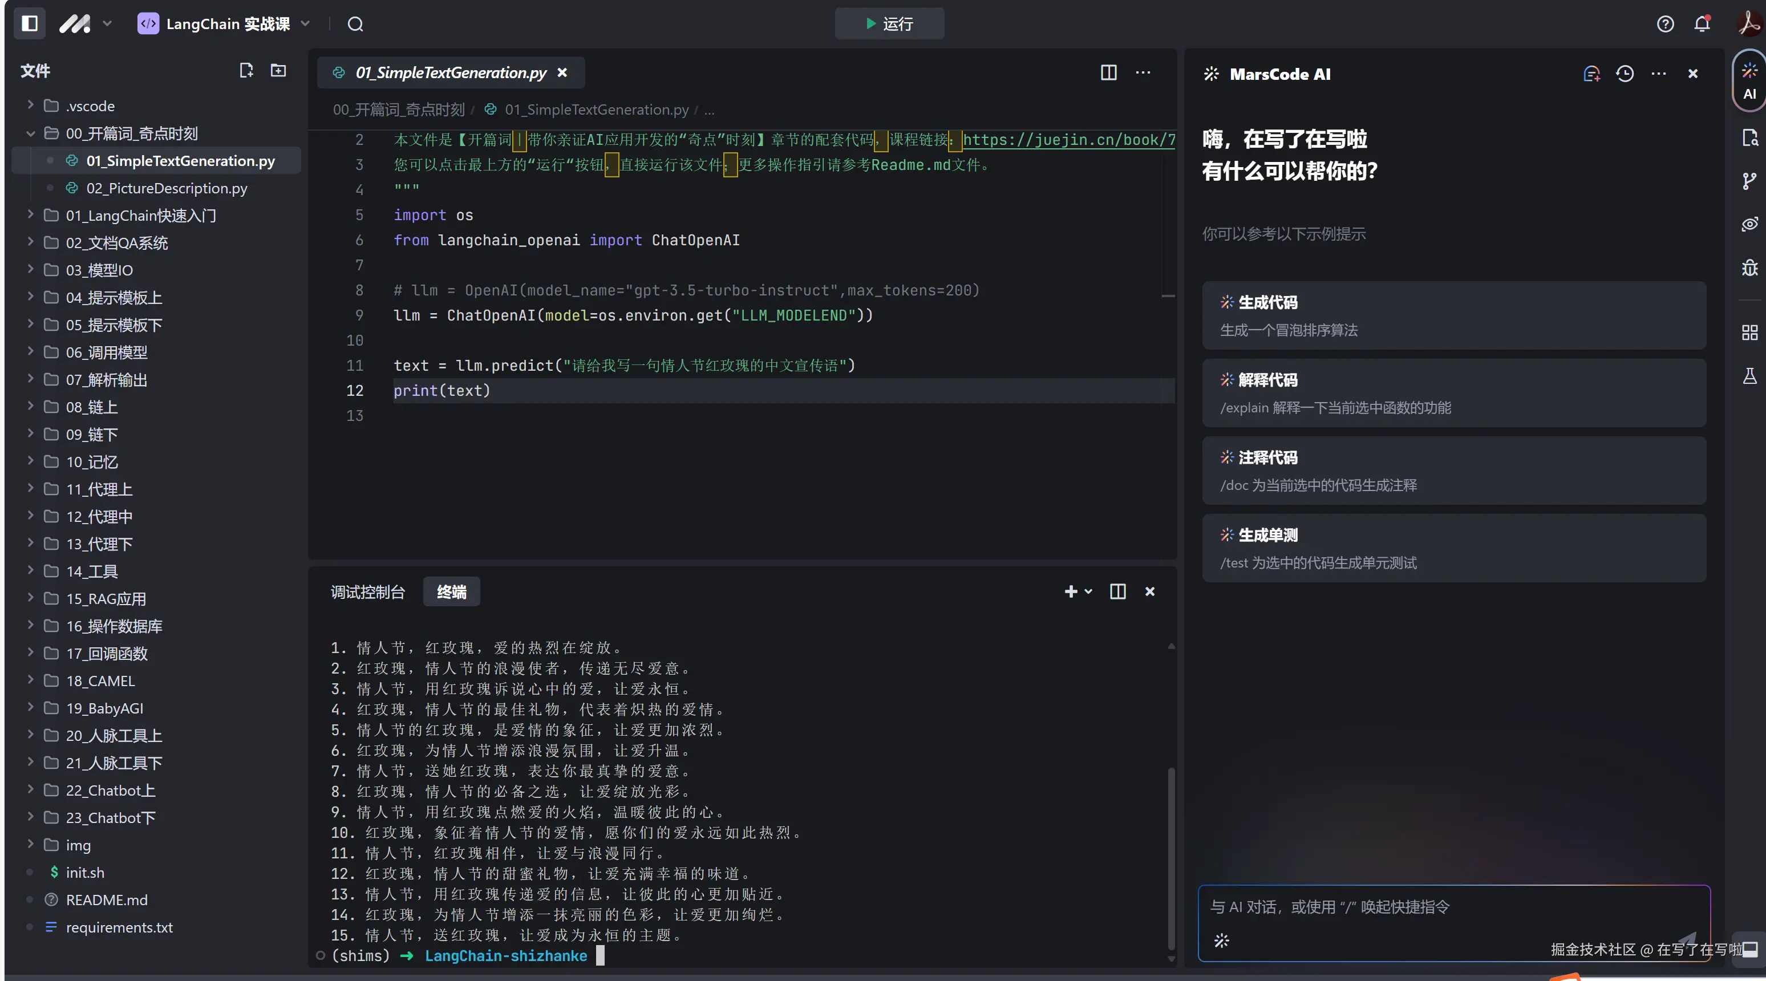Image resolution: width=1766 pixels, height=981 pixels.
Task: Select the 01_SimpleTextGeneration.py editor tab
Action: coord(451,72)
